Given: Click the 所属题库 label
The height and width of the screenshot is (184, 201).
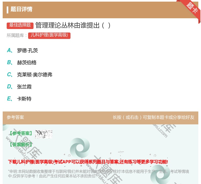Looking at the screenshot, I should tap(17, 35).
